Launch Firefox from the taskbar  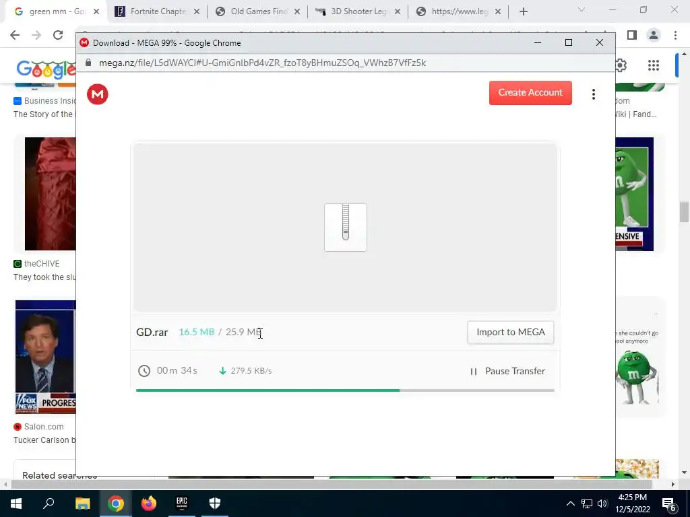(149, 504)
